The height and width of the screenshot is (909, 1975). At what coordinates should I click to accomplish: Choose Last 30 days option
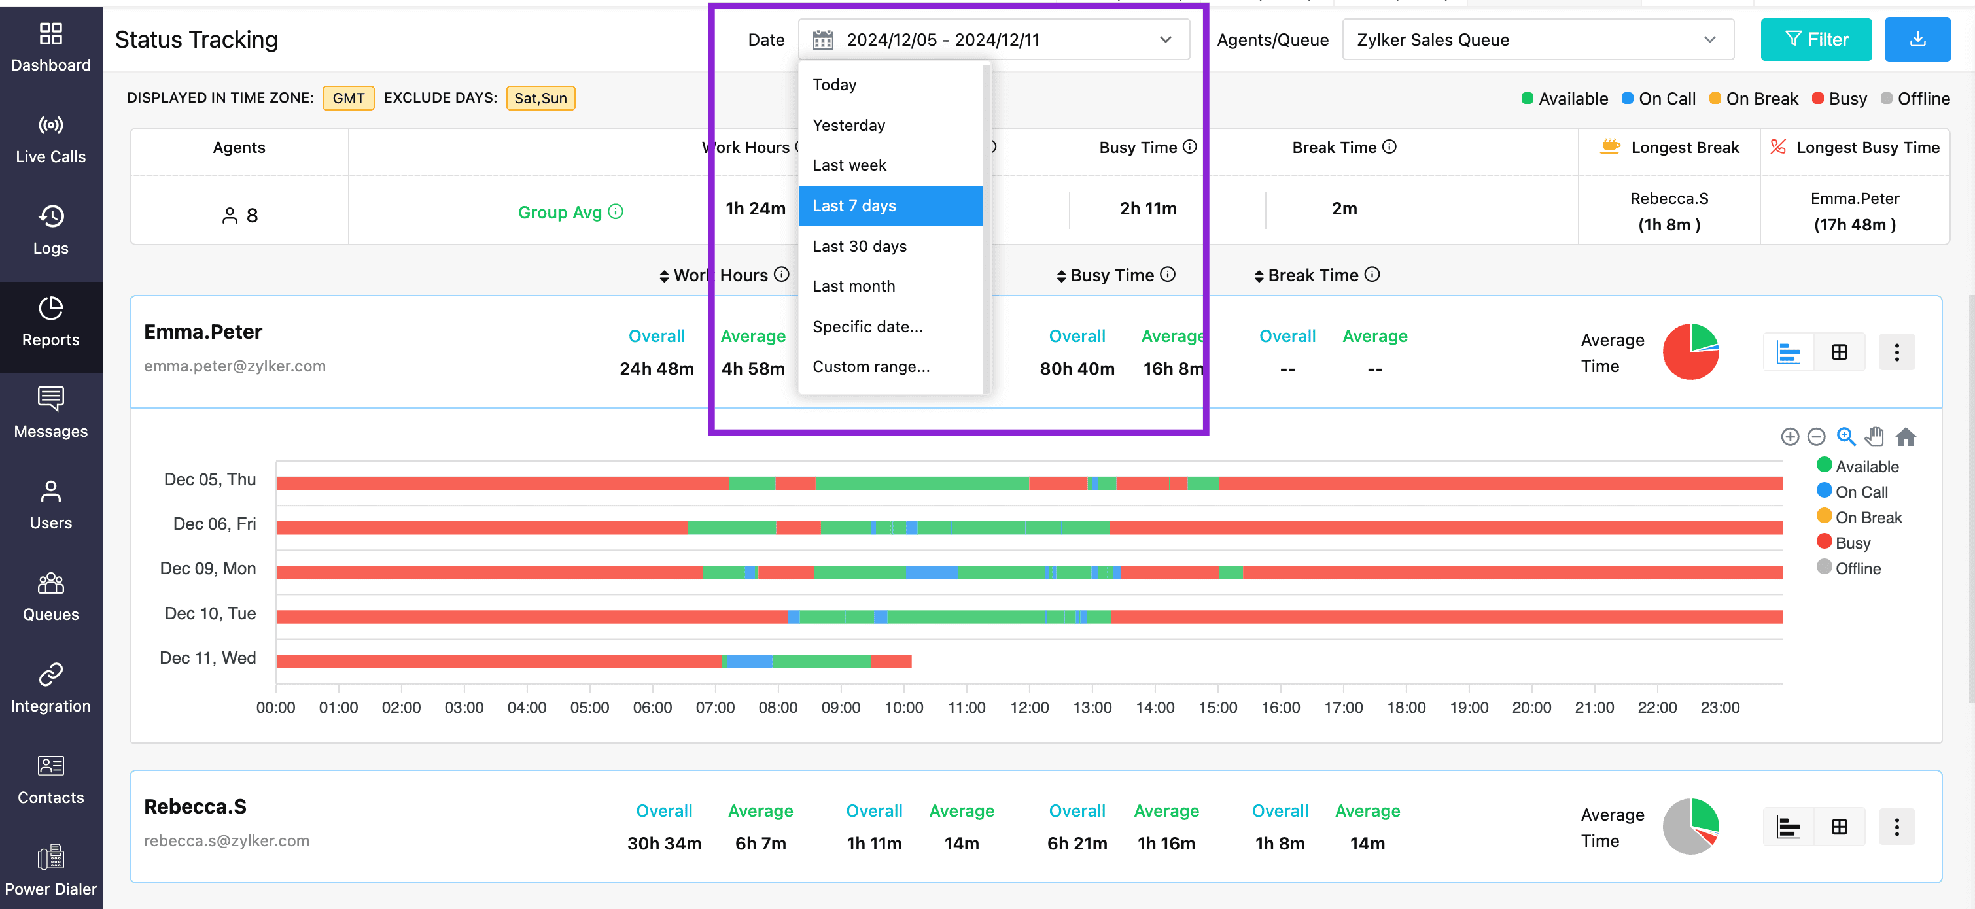pos(860,246)
